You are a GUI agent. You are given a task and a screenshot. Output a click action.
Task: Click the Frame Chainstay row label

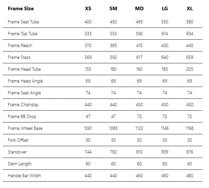click(x=23, y=105)
